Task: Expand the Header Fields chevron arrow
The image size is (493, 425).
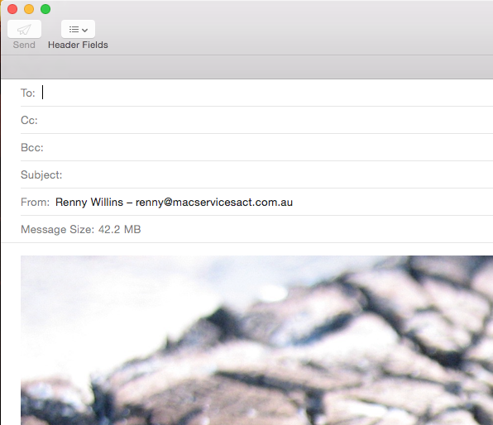Action: click(84, 30)
